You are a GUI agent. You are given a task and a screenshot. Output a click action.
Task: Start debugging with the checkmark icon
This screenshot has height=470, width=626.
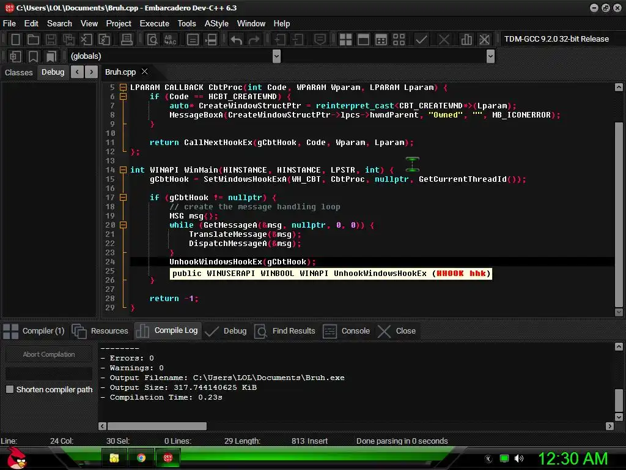(x=421, y=39)
